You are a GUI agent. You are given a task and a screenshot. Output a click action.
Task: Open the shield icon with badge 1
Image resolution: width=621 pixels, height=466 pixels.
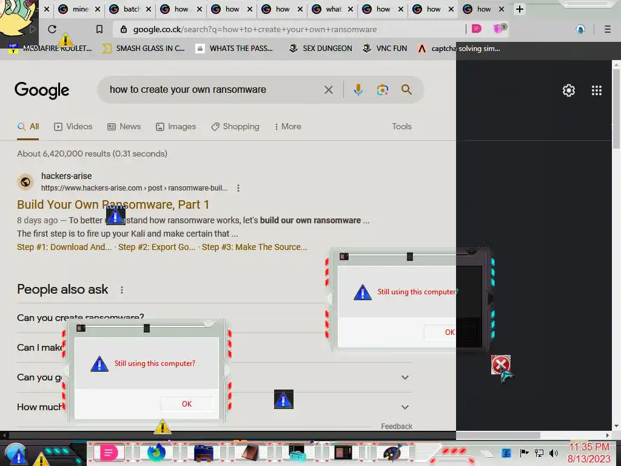coord(499,29)
